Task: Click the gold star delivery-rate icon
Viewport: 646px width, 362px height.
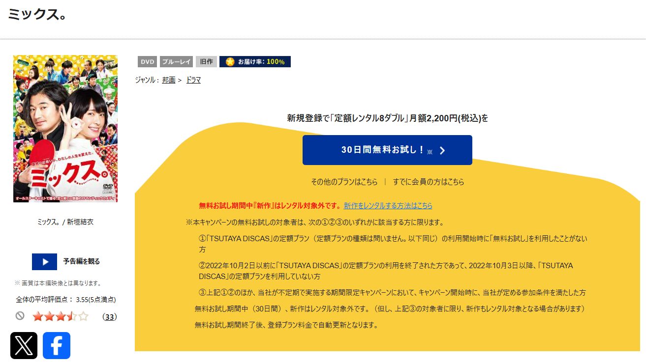Action: pyautogui.click(x=230, y=62)
